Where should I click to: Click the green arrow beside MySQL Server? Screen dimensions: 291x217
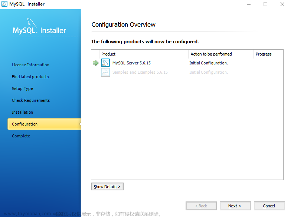(96, 63)
